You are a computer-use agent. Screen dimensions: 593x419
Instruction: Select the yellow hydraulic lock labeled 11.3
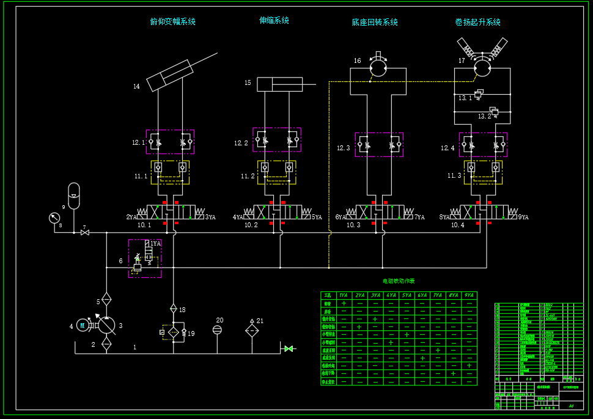(x=484, y=172)
